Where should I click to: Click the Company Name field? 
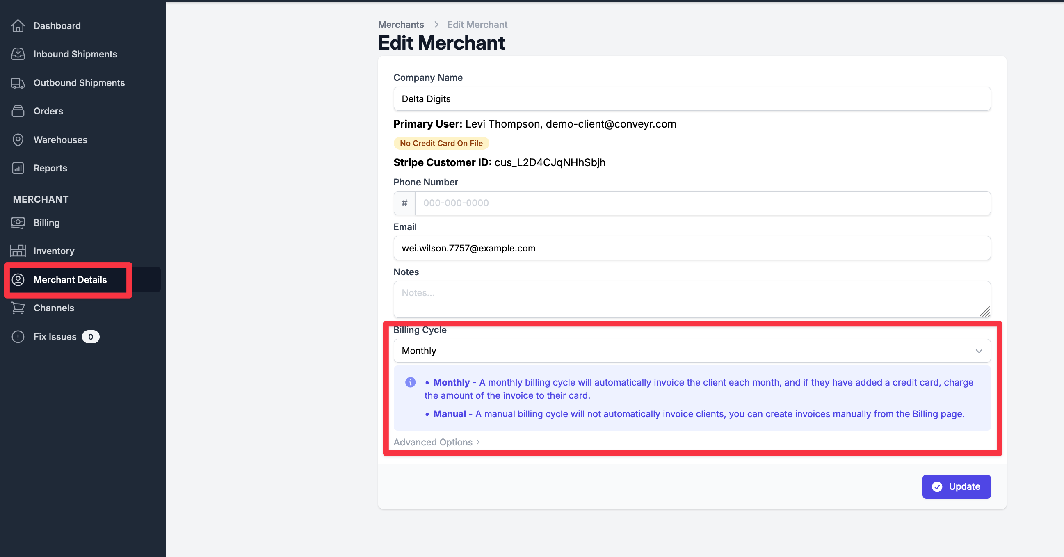(692, 99)
